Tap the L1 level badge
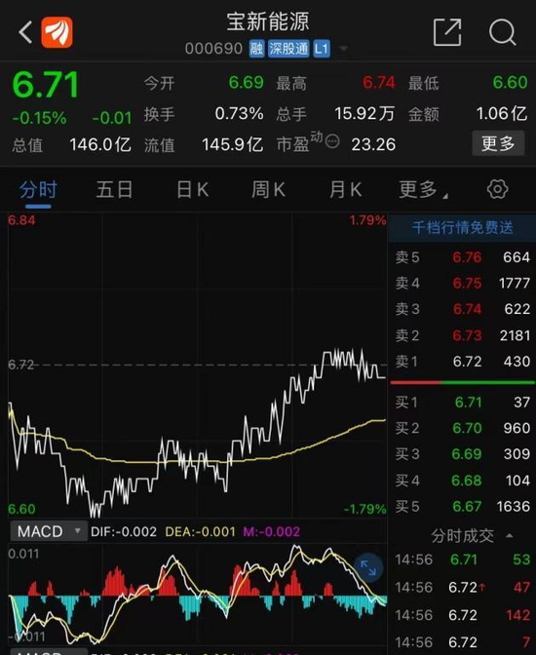The height and width of the screenshot is (655, 536). pyautogui.click(x=322, y=49)
